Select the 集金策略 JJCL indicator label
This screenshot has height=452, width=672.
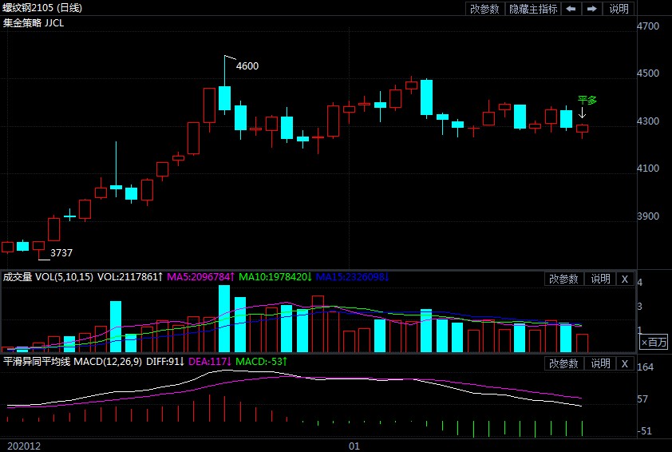click(x=34, y=23)
